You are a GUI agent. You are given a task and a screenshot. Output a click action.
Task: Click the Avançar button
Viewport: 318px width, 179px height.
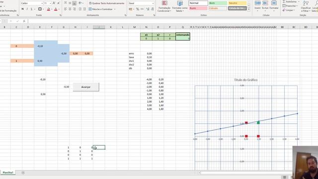(x=86, y=87)
